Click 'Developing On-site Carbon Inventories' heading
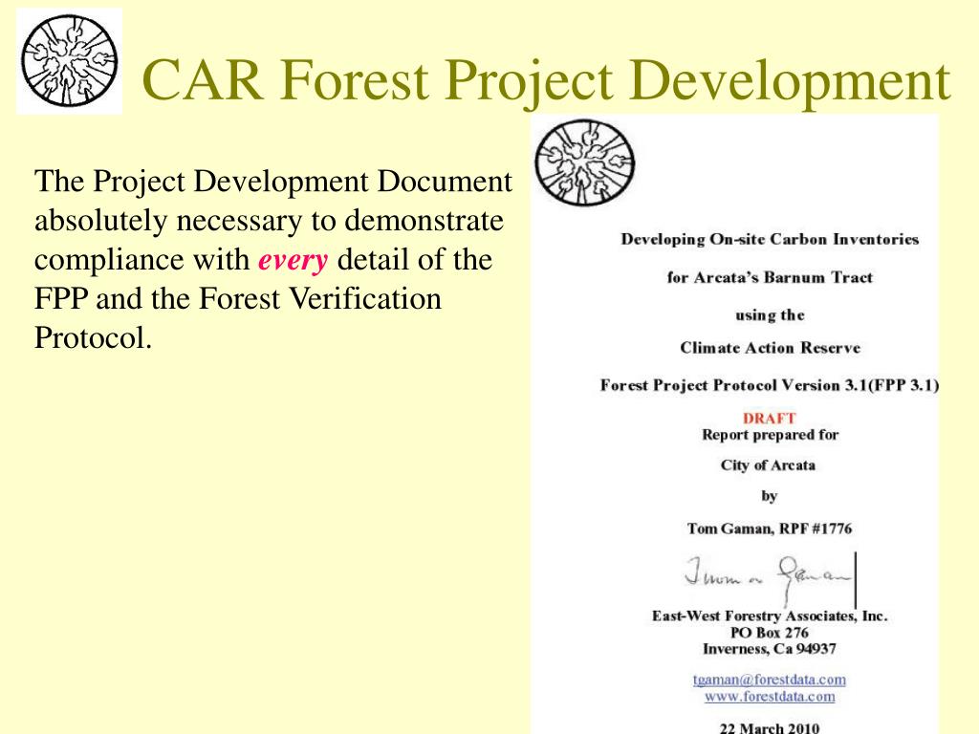This screenshot has height=734, width=979. coord(770,239)
